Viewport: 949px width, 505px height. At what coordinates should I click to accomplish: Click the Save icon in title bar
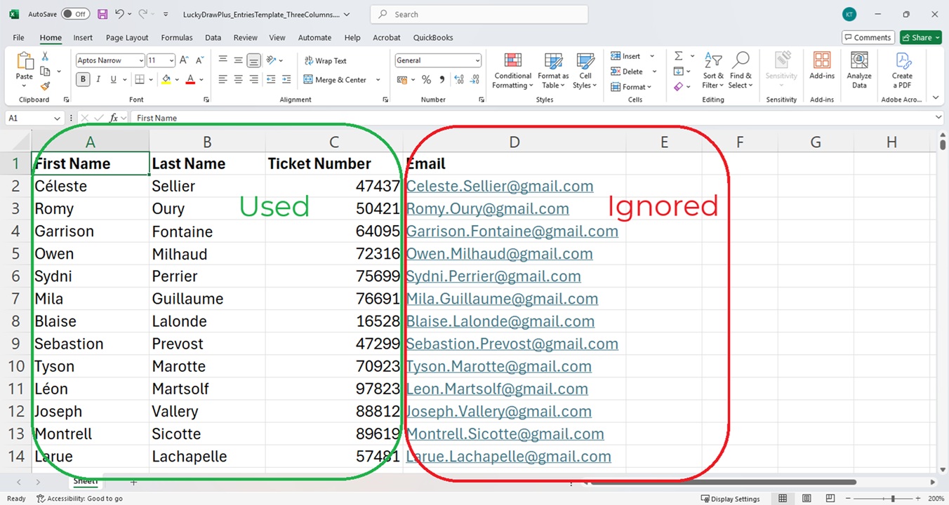point(102,14)
